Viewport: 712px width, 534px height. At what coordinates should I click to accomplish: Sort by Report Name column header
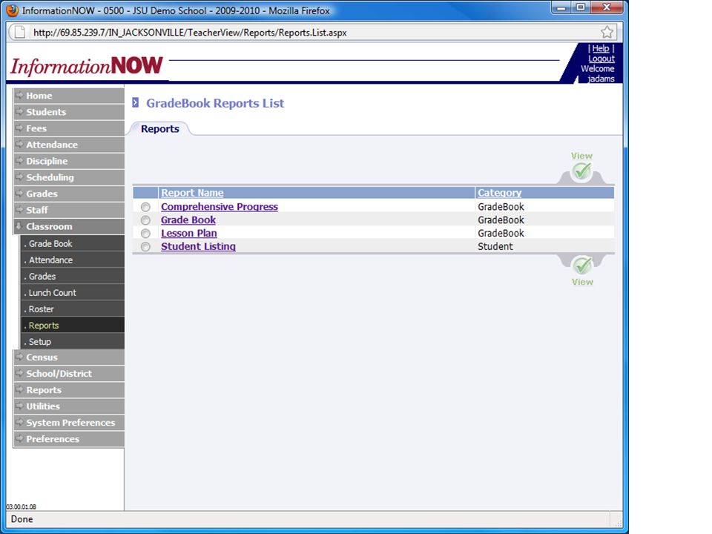tap(192, 193)
